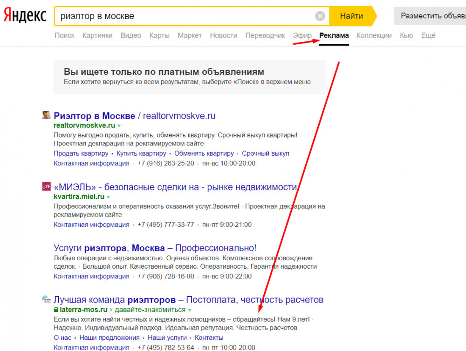Click the Разместить объявление button
Viewport: 466px width, 351px height.
click(x=430, y=16)
